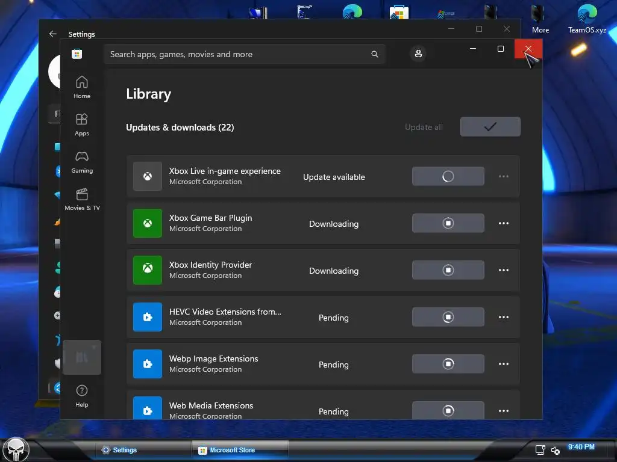Click the Updates & downloads (22) heading

coord(180,128)
